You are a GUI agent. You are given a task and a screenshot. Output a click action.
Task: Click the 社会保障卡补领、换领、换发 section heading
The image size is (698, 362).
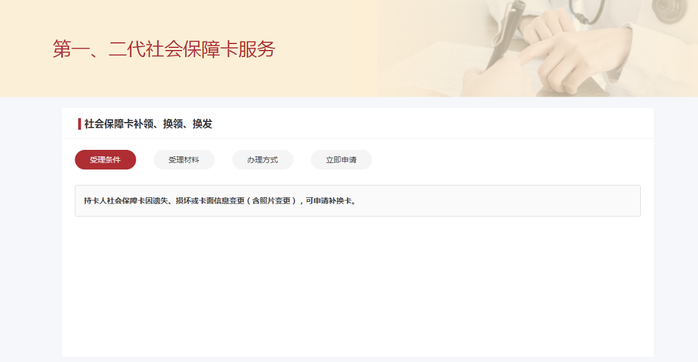[x=148, y=124]
